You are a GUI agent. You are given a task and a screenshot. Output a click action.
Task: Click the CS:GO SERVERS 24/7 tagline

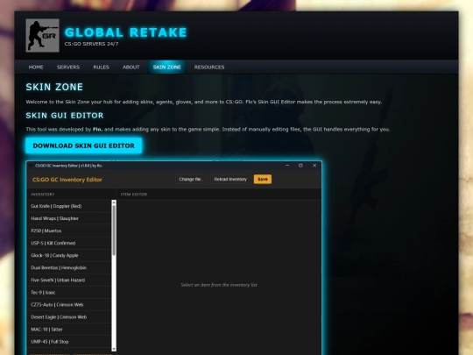click(x=91, y=44)
